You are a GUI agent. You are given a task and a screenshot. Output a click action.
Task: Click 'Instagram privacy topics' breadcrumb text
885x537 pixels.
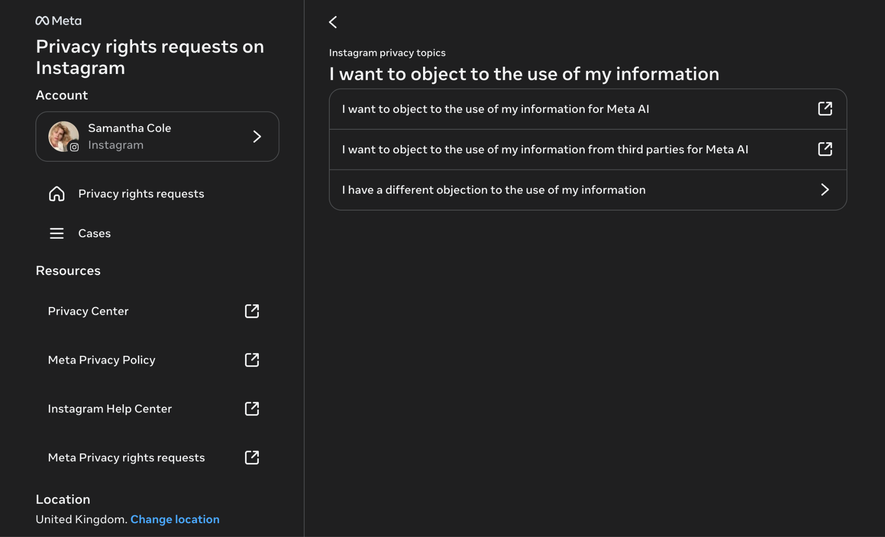click(x=387, y=53)
